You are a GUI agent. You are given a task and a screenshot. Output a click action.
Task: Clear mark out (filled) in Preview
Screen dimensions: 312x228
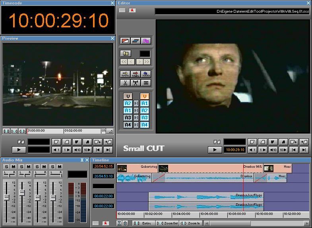pyautogui.click(x=87, y=142)
